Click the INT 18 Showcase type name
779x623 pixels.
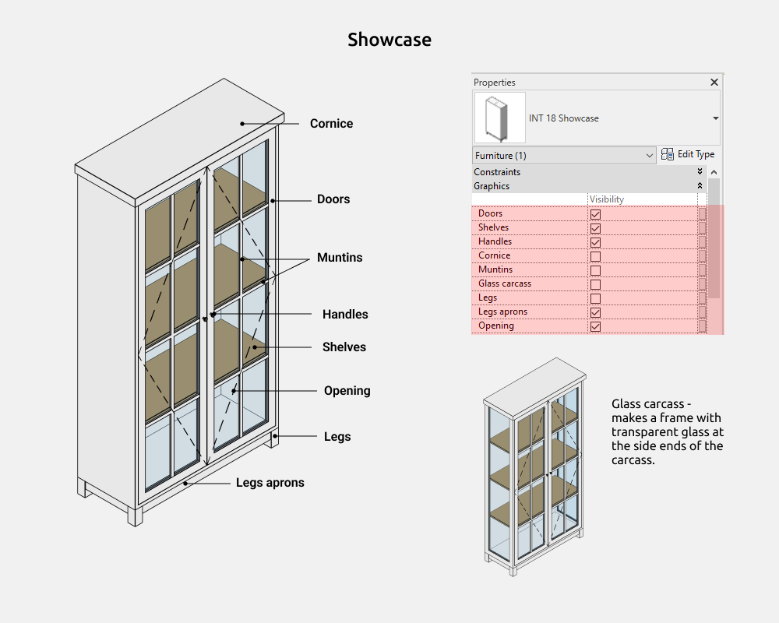(563, 118)
